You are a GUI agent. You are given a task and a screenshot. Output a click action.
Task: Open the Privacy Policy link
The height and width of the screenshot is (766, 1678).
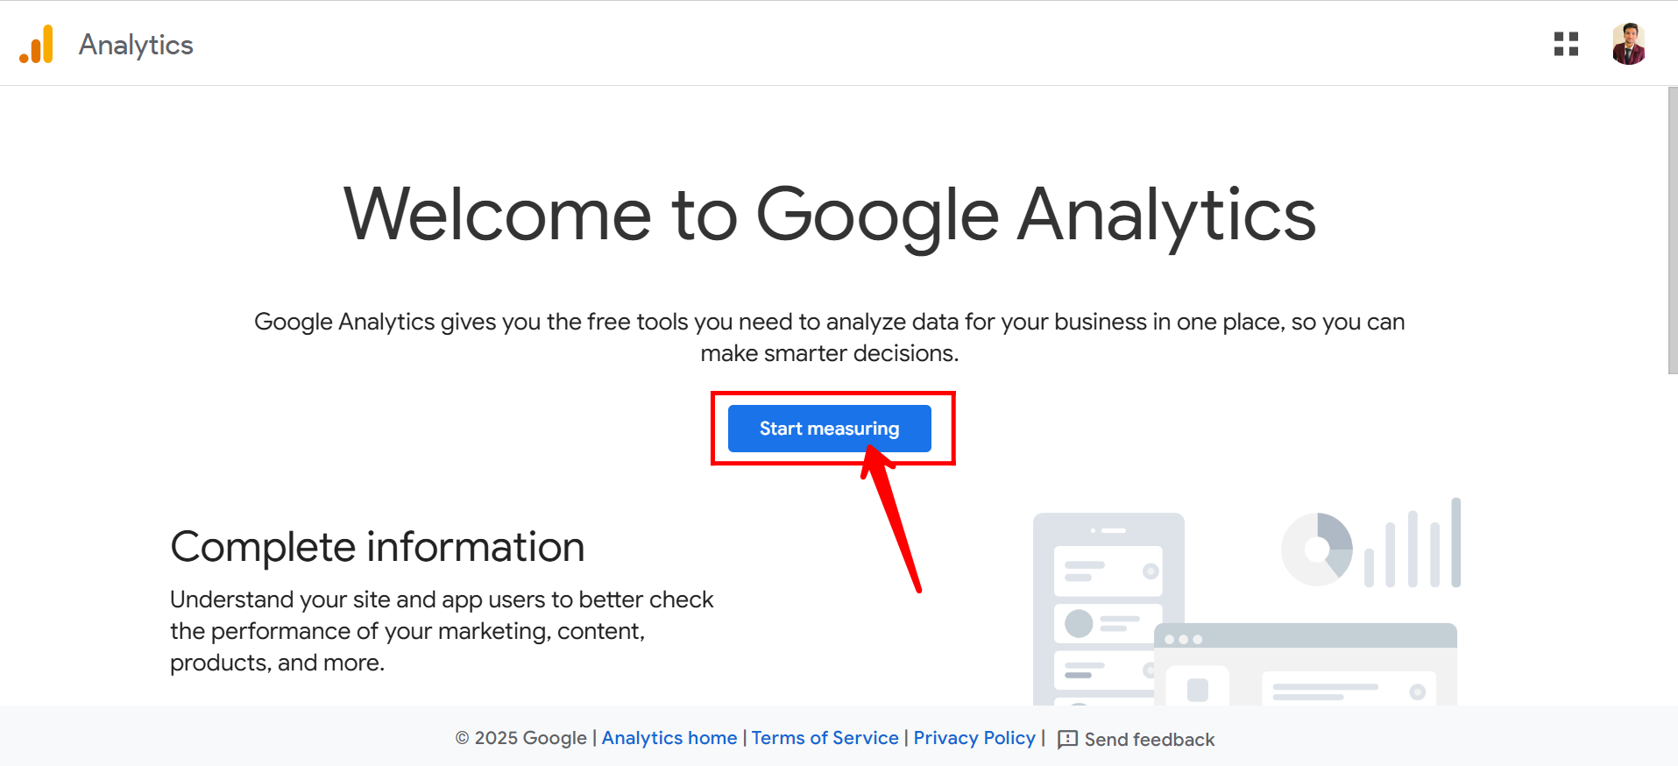974,738
